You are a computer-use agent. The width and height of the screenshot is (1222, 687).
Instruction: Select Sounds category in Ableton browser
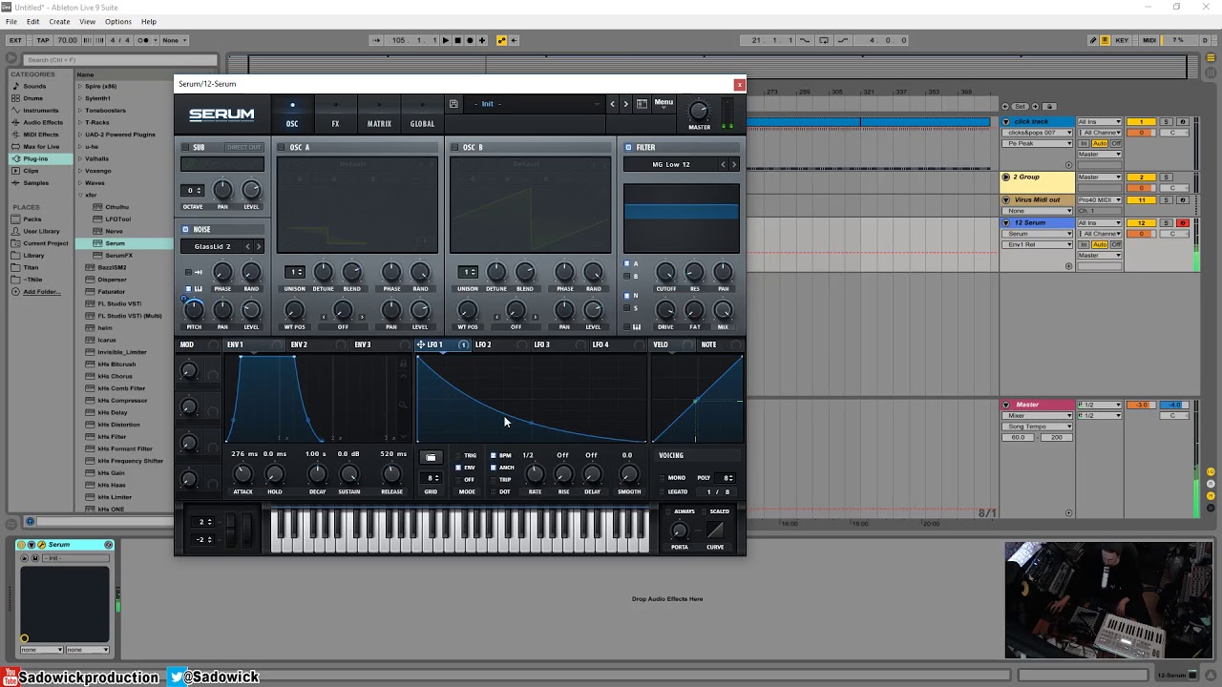pos(34,86)
